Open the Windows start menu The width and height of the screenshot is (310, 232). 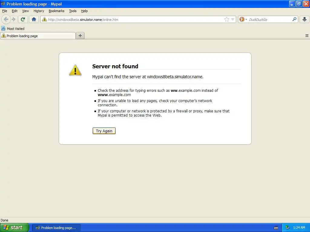(15, 227)
